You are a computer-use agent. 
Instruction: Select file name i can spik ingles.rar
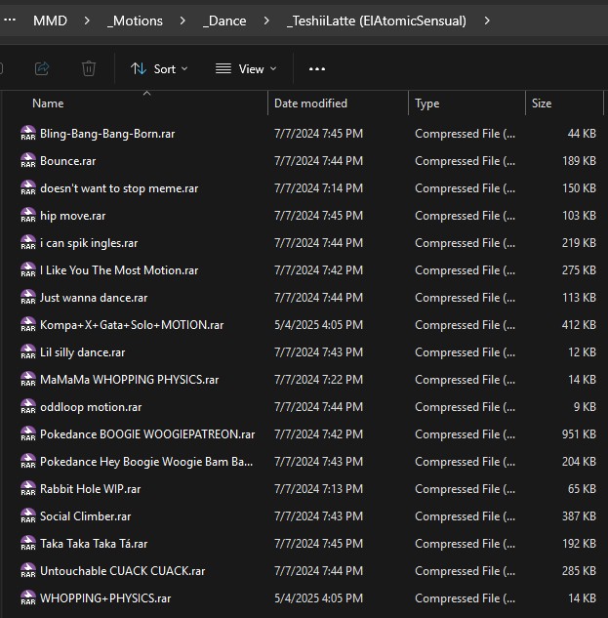tap(89, 243)
